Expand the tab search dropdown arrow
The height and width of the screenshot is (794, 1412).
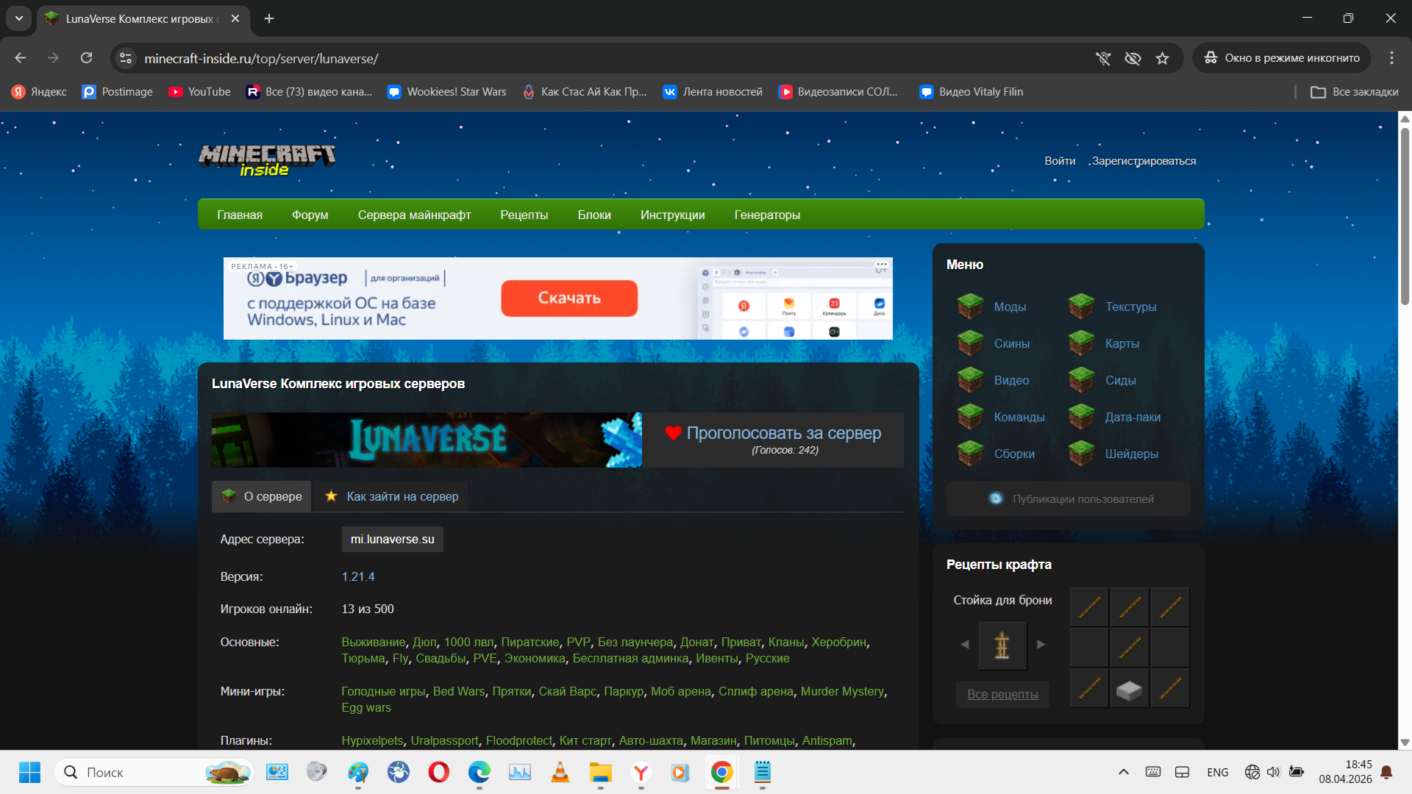pyautogui.click(x=18, y=18)
